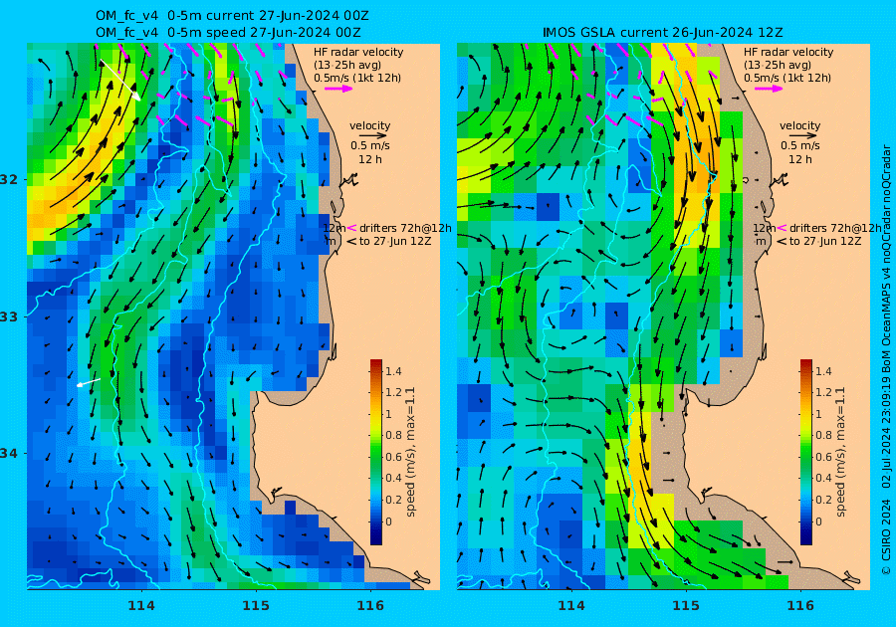Image resolution: width=896 pixels, height=627 pixels.
Task: Click the '1.4' tick on the right colorbar
Action: [x=823, y=372]
